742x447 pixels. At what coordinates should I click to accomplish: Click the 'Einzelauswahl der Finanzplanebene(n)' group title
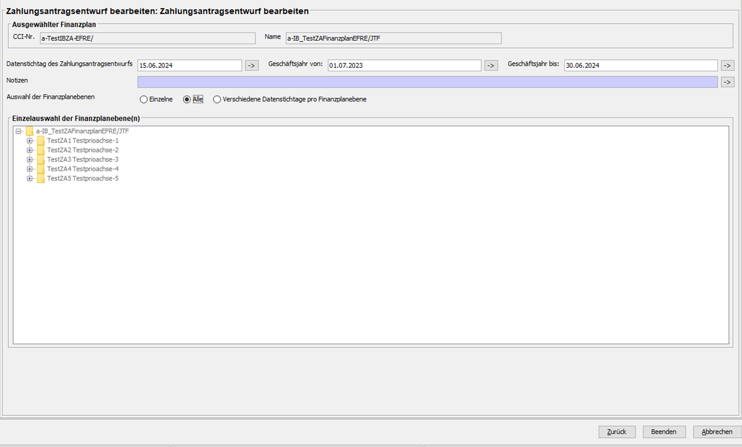click(76, 119)
